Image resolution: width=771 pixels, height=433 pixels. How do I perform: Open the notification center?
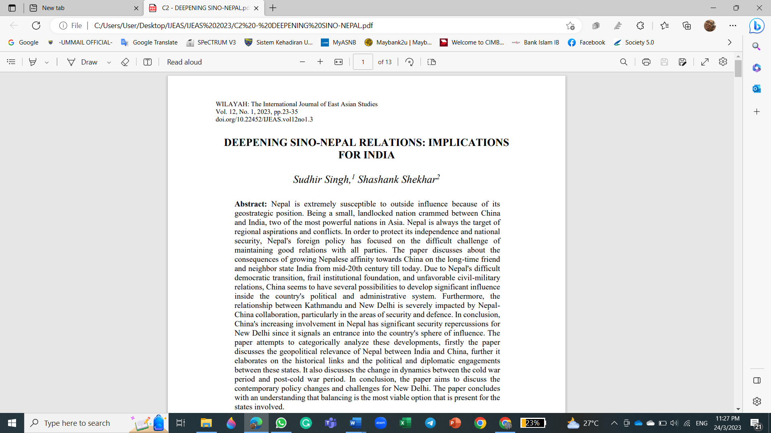756,423
